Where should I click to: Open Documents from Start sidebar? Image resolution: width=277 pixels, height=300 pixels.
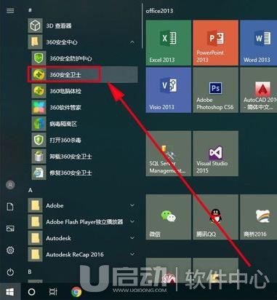click(x=10, y=207)
